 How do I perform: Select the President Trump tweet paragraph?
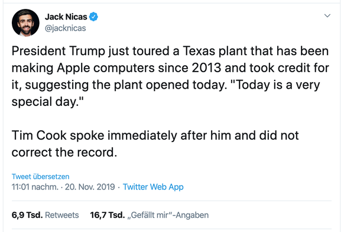pyautogui.click(x=170, y=76)
